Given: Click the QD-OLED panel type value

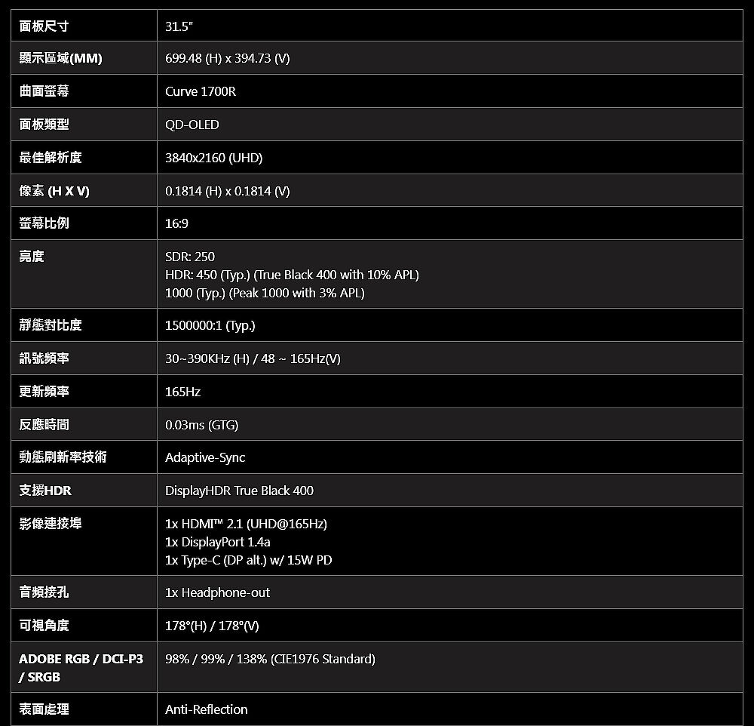Looking at the screenshot, I should (192, 125).
